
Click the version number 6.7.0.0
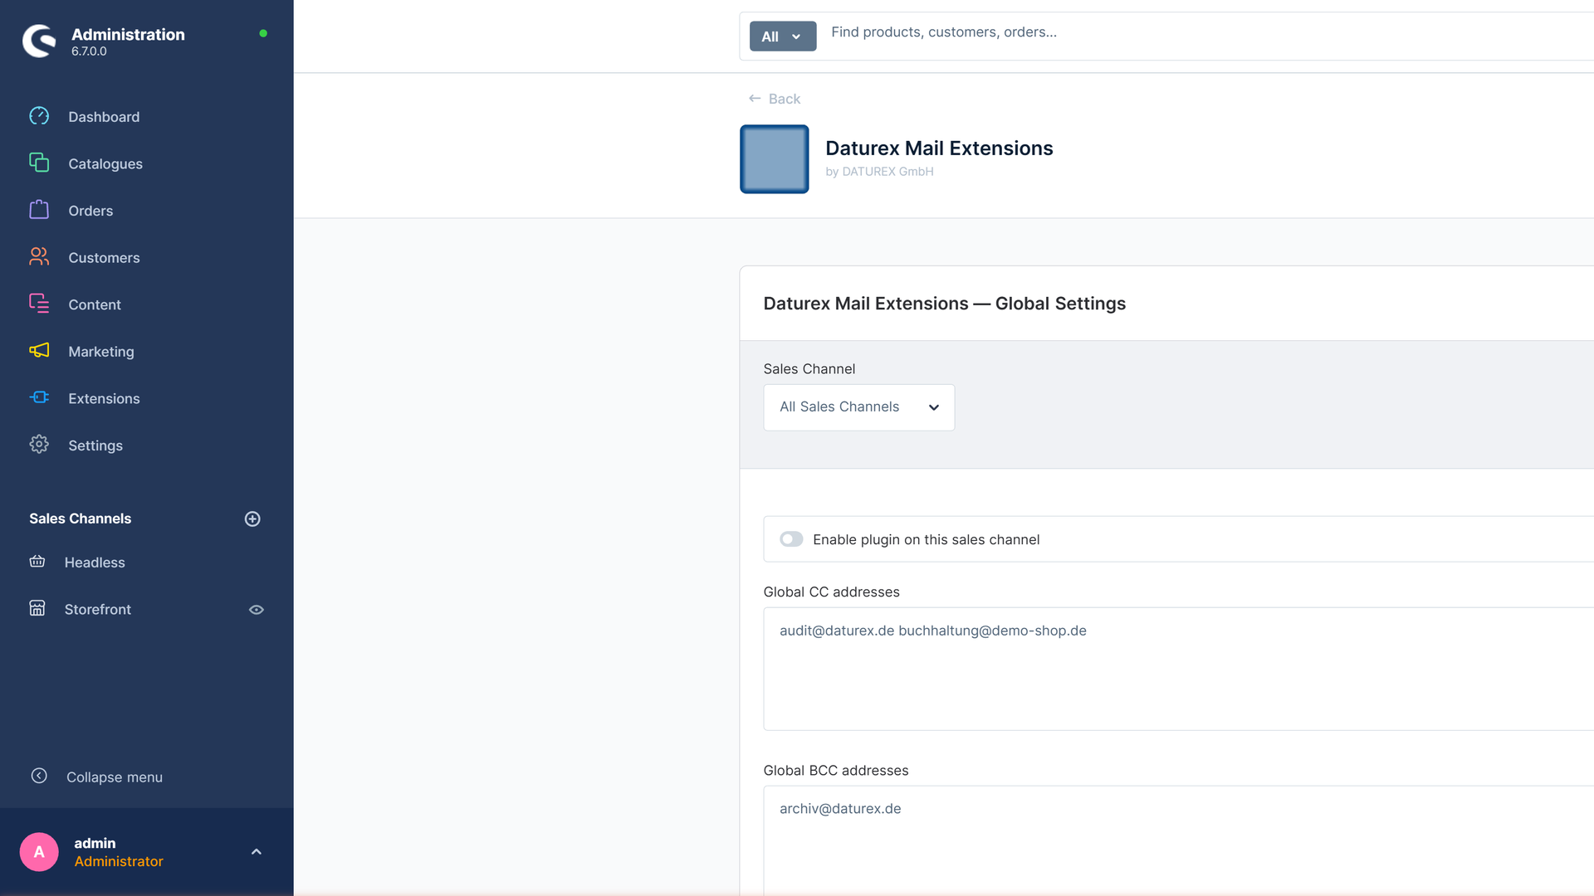coord(89,51)
